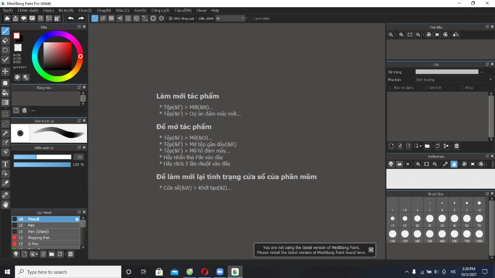Viewport: 495px width, 278px height.
Task: Enable the radial snap icon
Action: point(128,18)
